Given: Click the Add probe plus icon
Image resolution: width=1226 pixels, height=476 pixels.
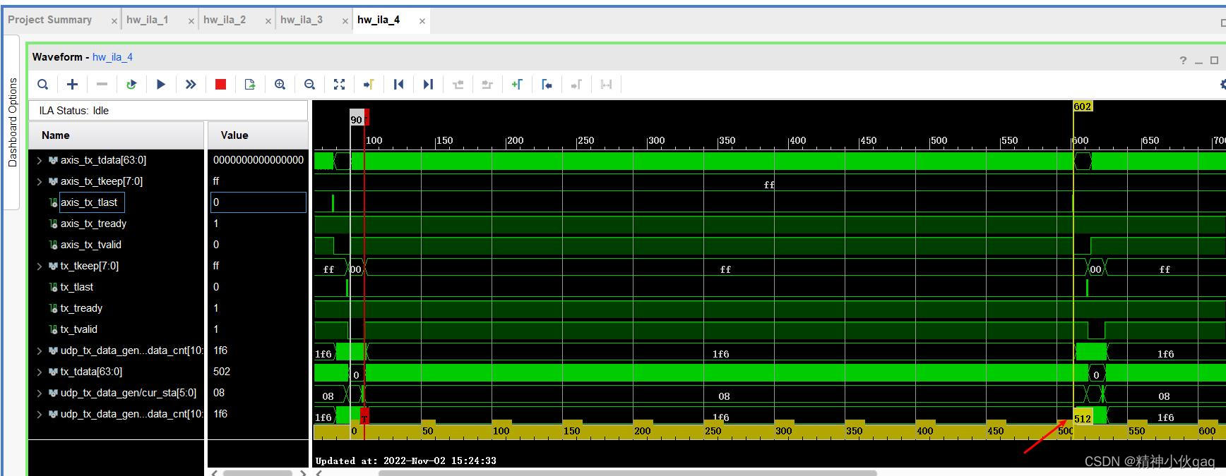Looking at the screenshot, I should 72,85.
